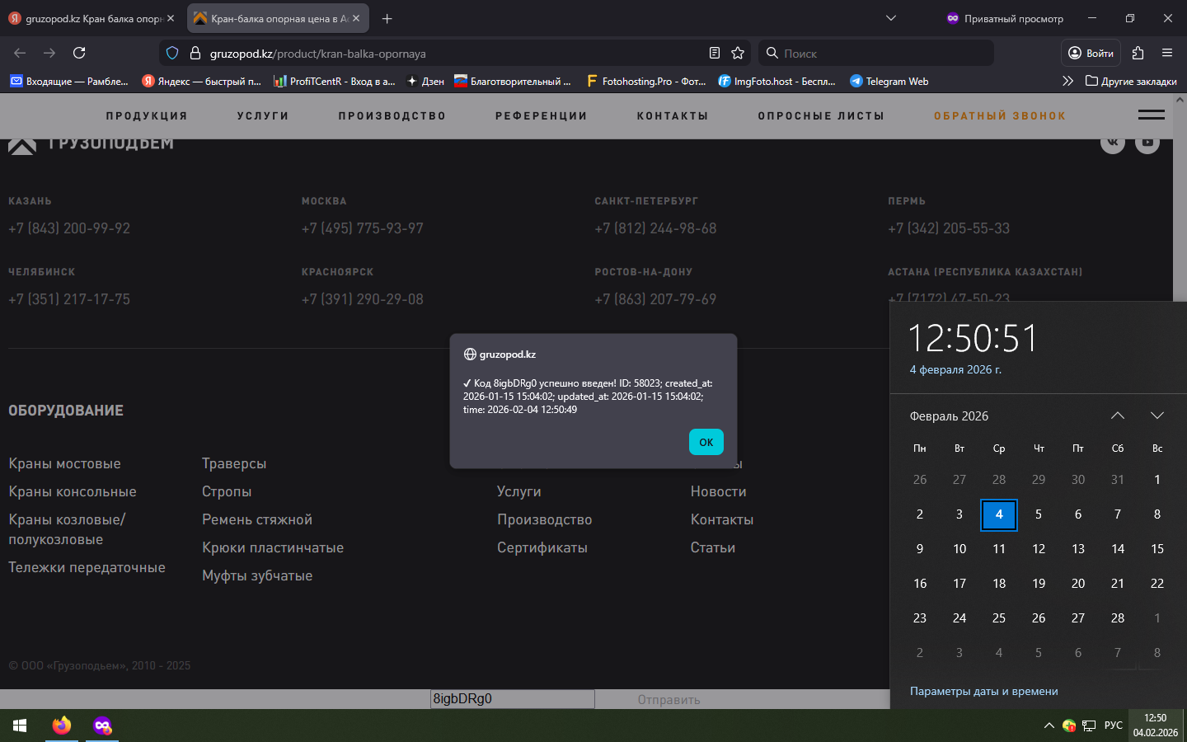Open Windows Start menu
The height and width of the screenshot is (742, 1187).
coord(20,726)
